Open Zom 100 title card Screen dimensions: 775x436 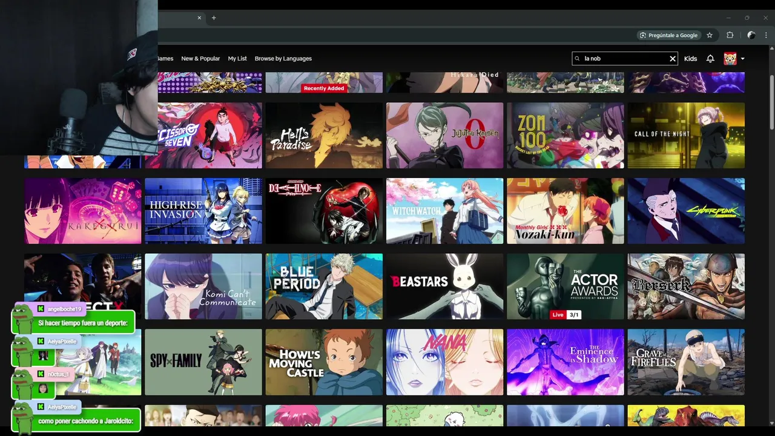click(x=565, y=135)
